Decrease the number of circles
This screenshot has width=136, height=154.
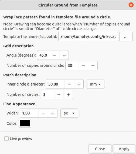[x=59, y=94]
